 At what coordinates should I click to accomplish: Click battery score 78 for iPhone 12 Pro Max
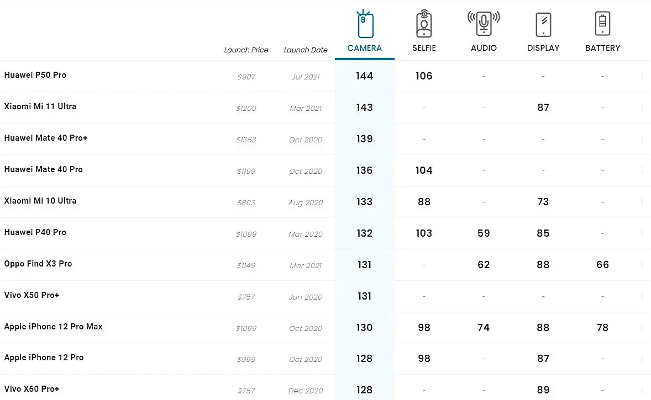(x=602, y=328)
